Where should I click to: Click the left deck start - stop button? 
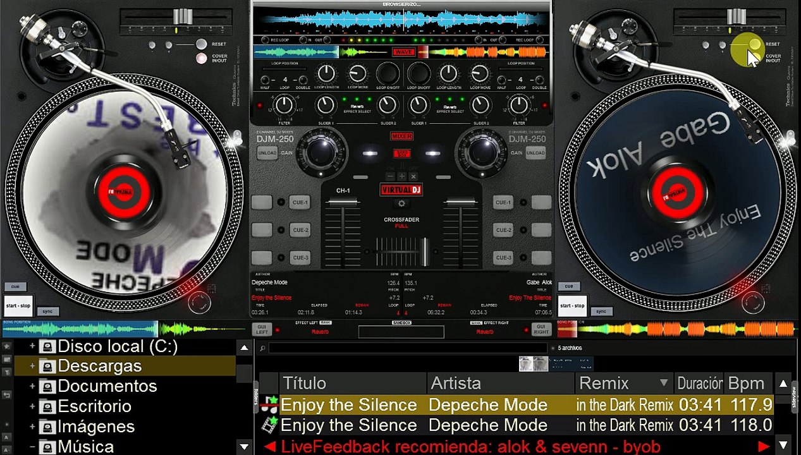point(18,306)
